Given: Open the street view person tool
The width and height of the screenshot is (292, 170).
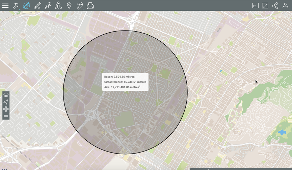Looking at the screenshot, I should click(x=58, y=6).
